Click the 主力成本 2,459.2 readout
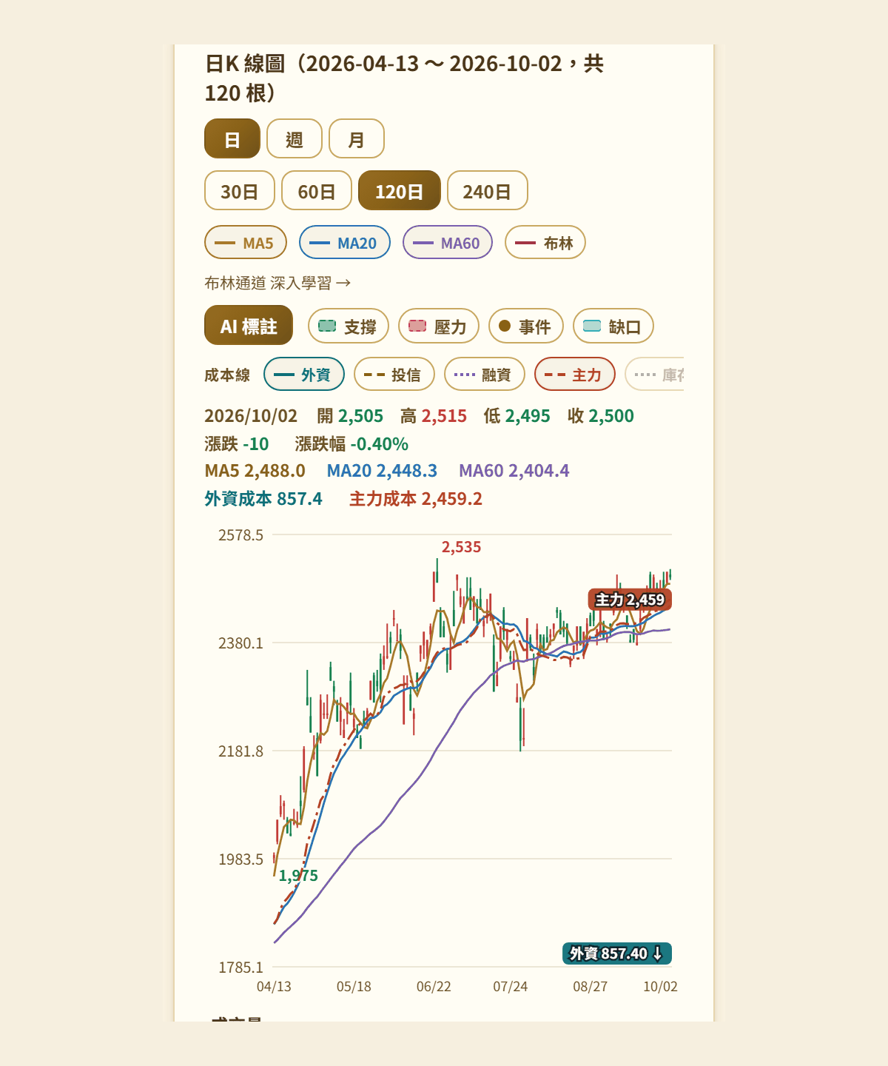The image size is (888, 1066). click(x=416, y=499)
